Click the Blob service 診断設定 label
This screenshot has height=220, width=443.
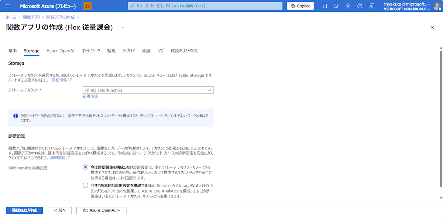click(x=28, y=168)
